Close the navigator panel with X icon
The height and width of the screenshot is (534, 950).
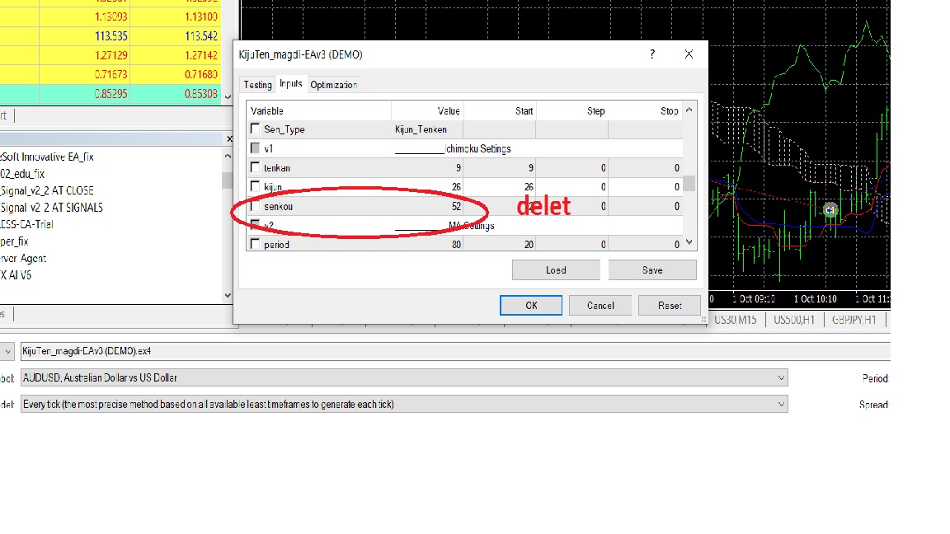[229, 138]
